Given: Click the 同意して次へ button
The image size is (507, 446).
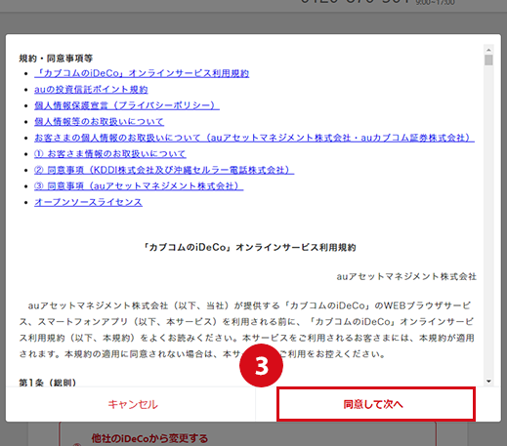Looking at the screenshot, I should pyautogui.click(x=376, y=404).
